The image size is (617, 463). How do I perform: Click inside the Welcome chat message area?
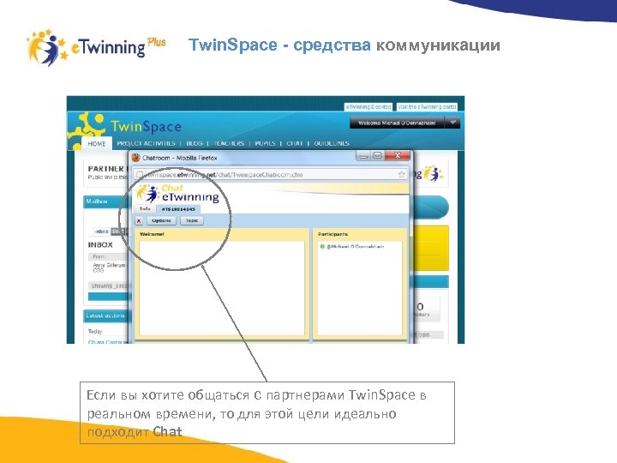(222, 287)
